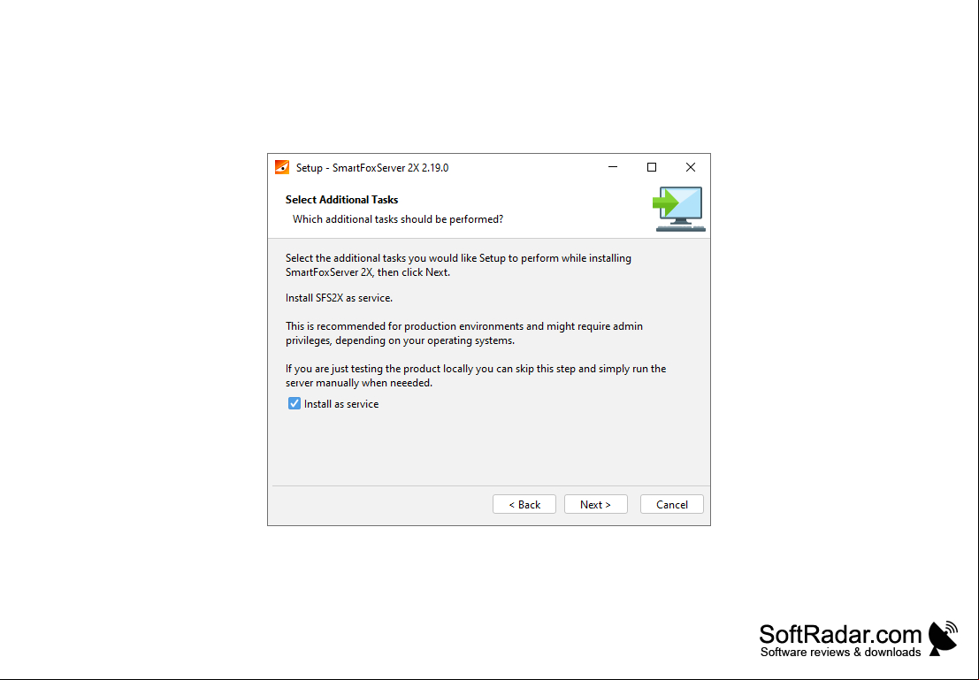Click the computer with green arrow installer graphic
Screen dimensions: 979x680
pyautogui.click(x=678, y=210)
